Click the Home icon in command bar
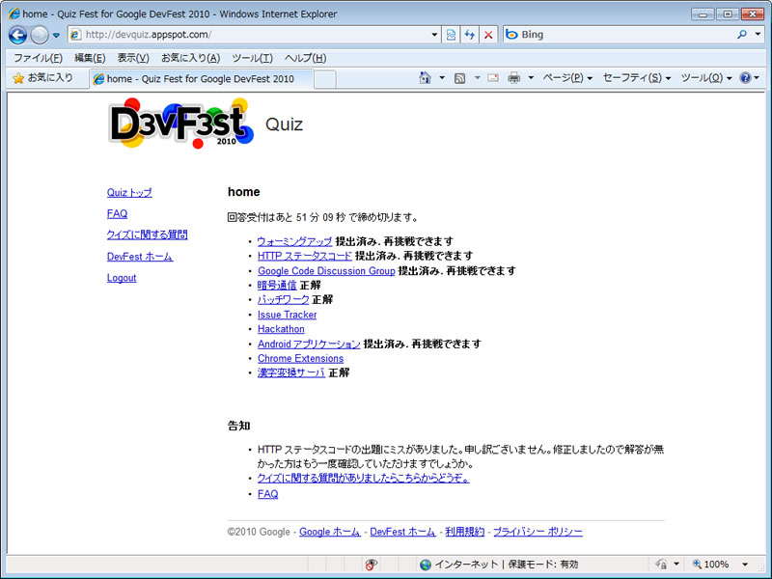The height and width of the screenshot is (579, 772). (425, 78)
